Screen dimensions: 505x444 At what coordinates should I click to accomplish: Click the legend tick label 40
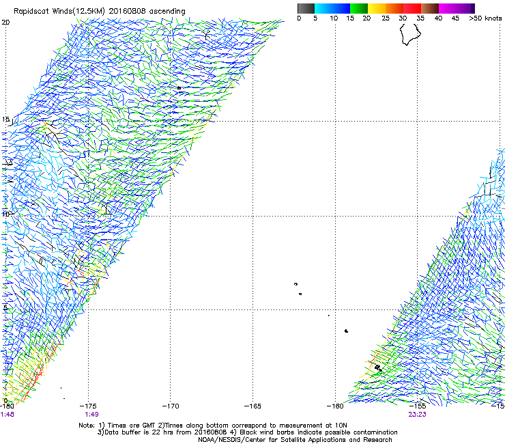438,18
